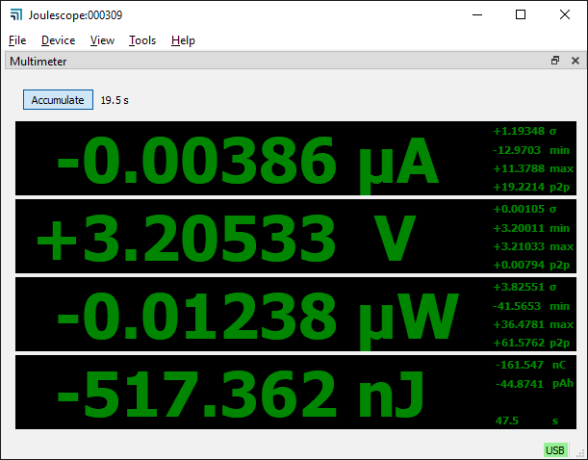The width and height of the screenshot is (588, 460).
Task: Open the View menu
Action: click(102, 40)
